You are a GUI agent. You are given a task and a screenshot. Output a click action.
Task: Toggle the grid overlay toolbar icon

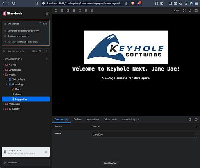pos(62,11)
